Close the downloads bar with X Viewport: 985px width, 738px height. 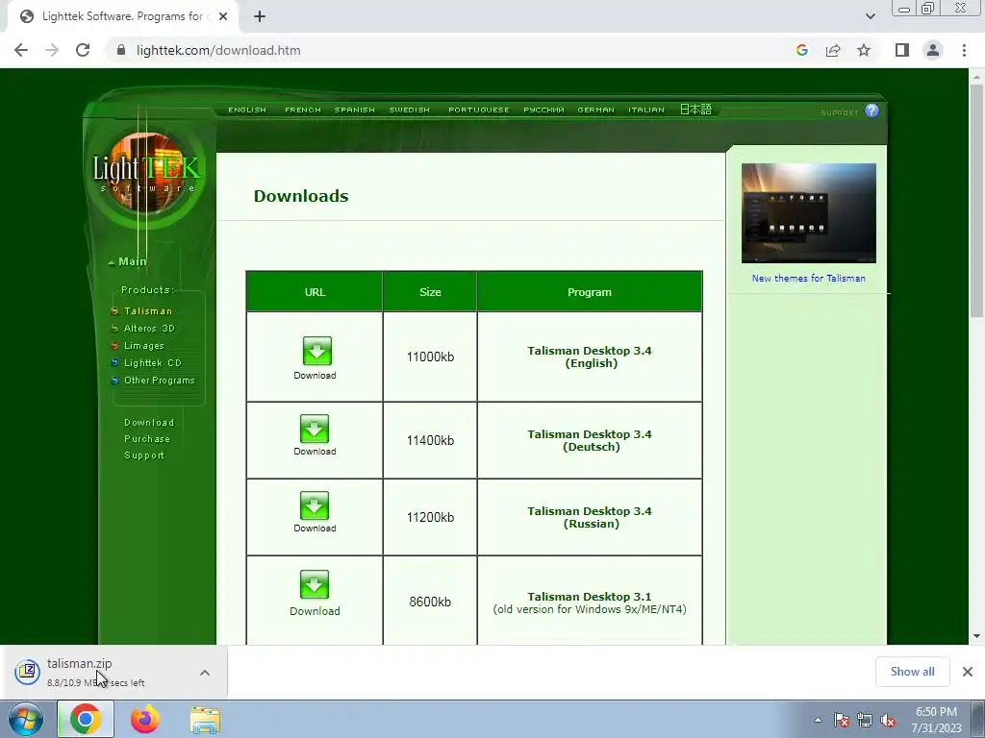coord(968,672)
